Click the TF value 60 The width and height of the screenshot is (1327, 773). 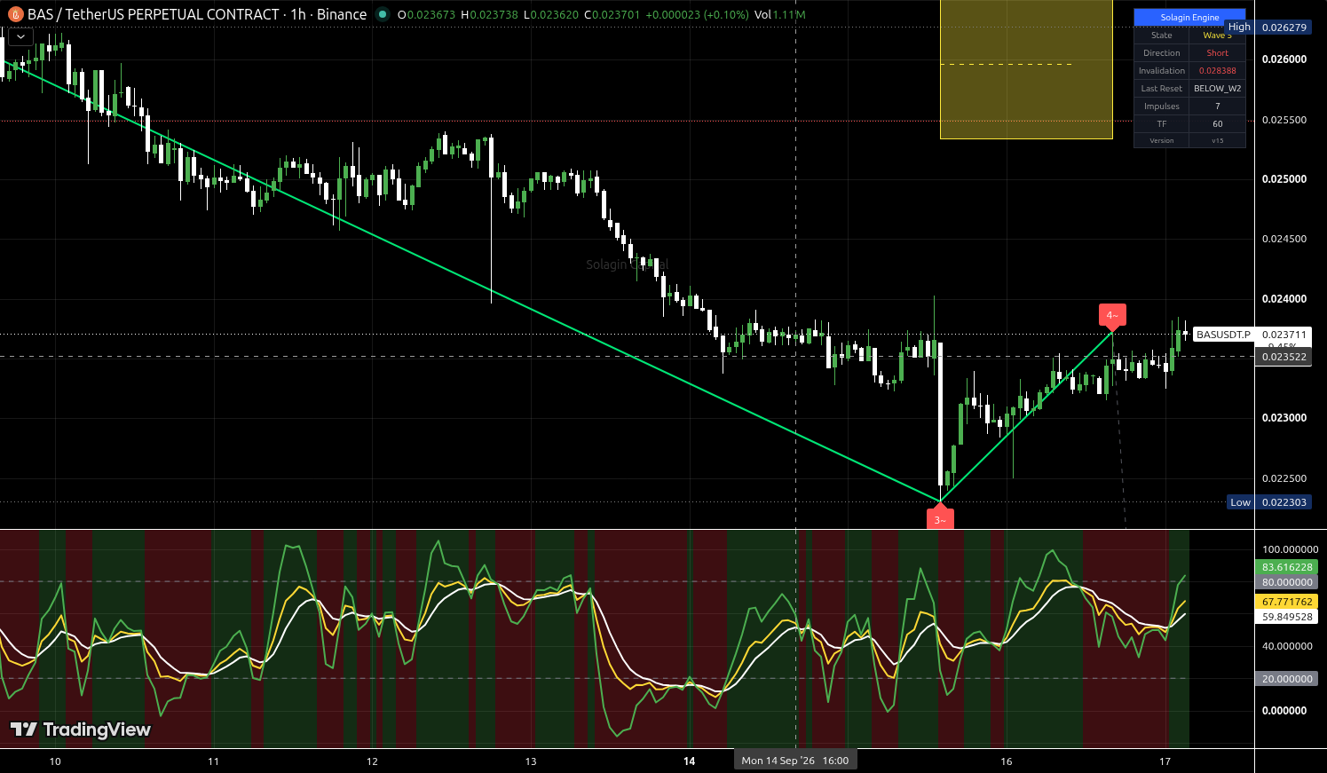1217,124
